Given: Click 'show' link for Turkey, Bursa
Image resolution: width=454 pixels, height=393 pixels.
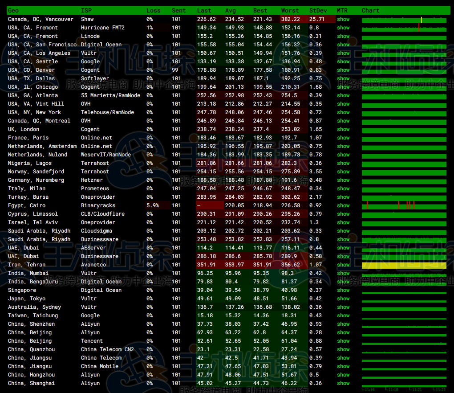Looking at the screenshot, I should (x=343, y=197).
